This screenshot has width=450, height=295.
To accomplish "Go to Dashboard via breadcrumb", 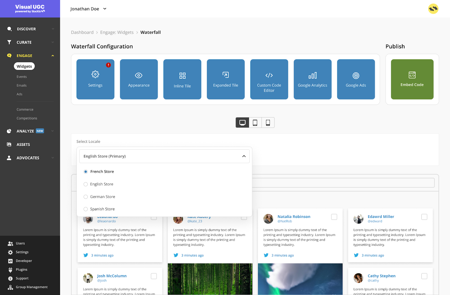I will (x=82, y=32).
